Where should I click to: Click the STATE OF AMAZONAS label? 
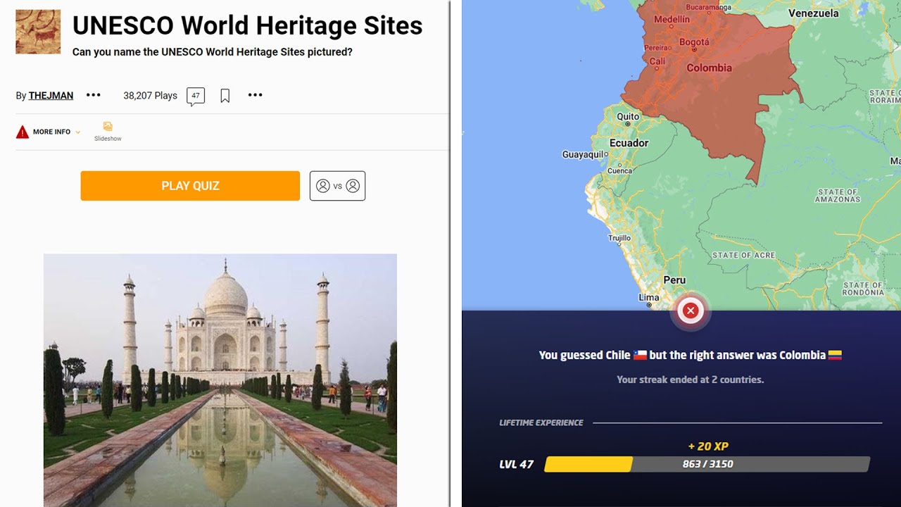click(x=838, y=195)
